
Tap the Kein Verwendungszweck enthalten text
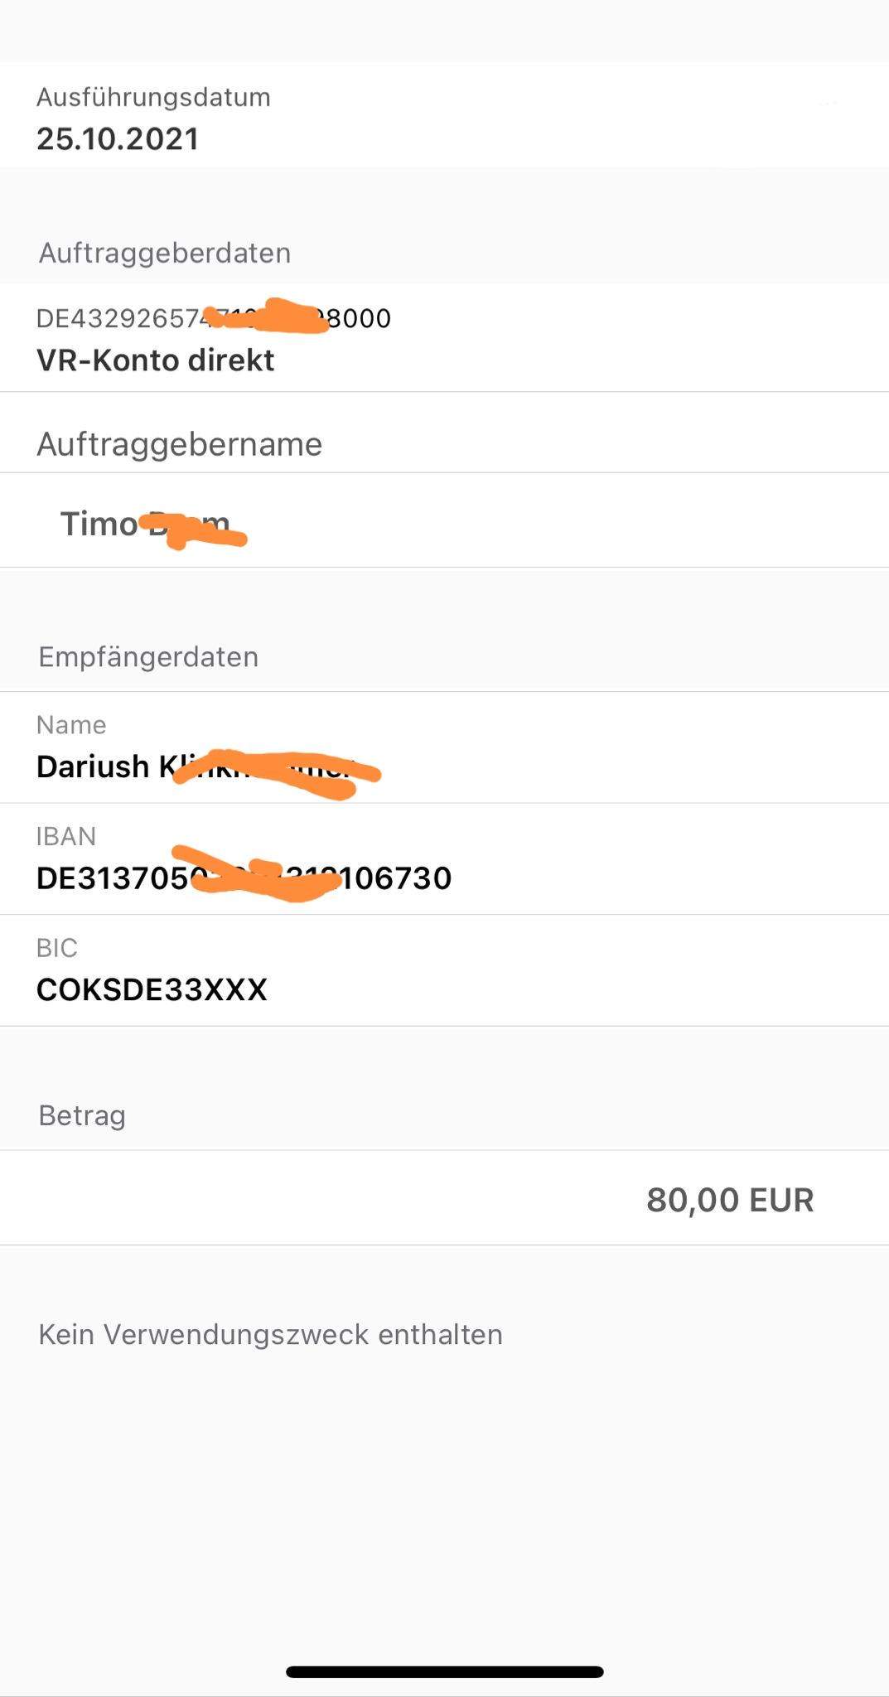tap(270, 1335)
